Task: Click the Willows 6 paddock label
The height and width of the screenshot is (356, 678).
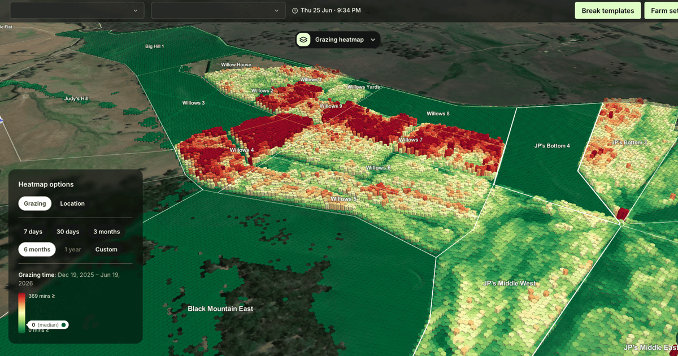Action: [378, 168]
